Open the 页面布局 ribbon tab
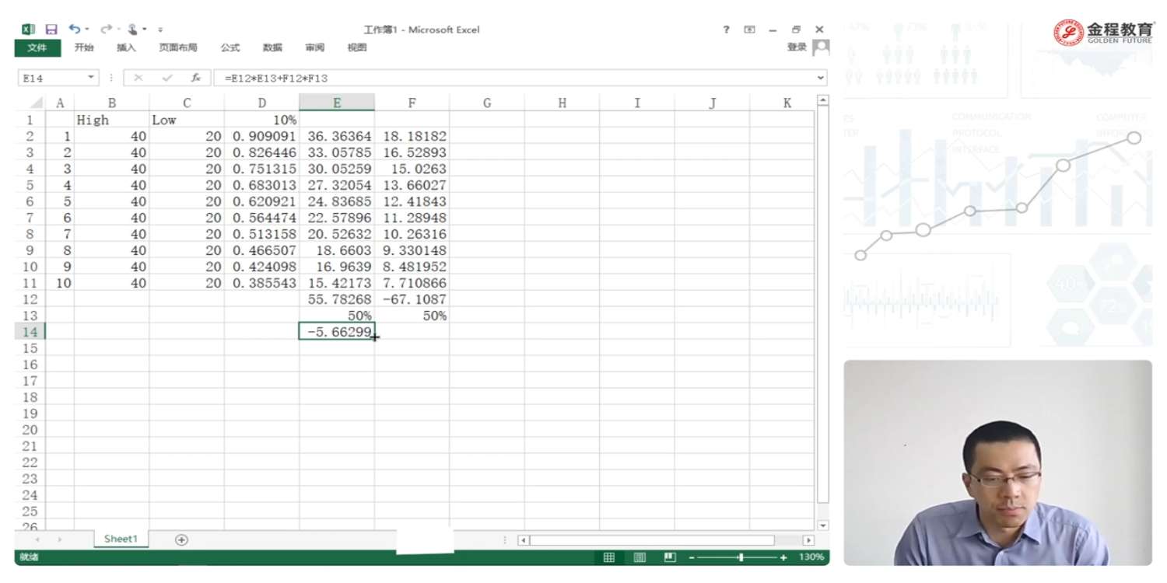The image size is (1167, 583). [x=178, y=47]
